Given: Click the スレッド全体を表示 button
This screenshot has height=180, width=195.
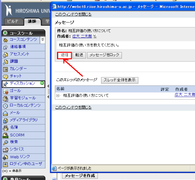Looking at the screenshot, I should pos(120,80).
